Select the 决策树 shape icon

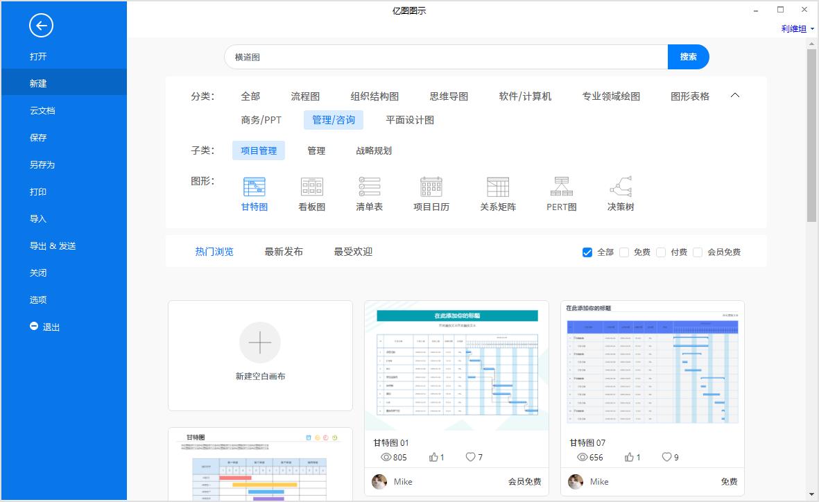pyautogui.click(x=619, y=193)
